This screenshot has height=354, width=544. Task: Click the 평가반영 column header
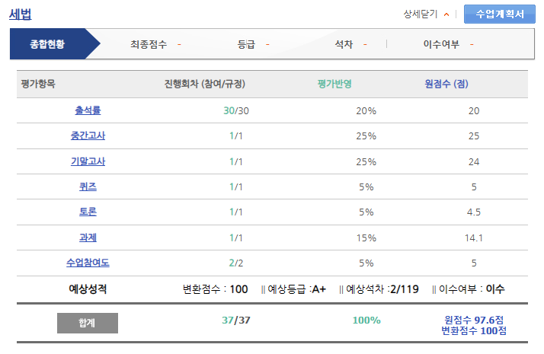coord(334,84)
